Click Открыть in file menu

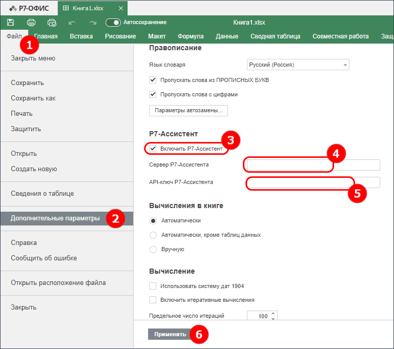(x=24, y=154)
